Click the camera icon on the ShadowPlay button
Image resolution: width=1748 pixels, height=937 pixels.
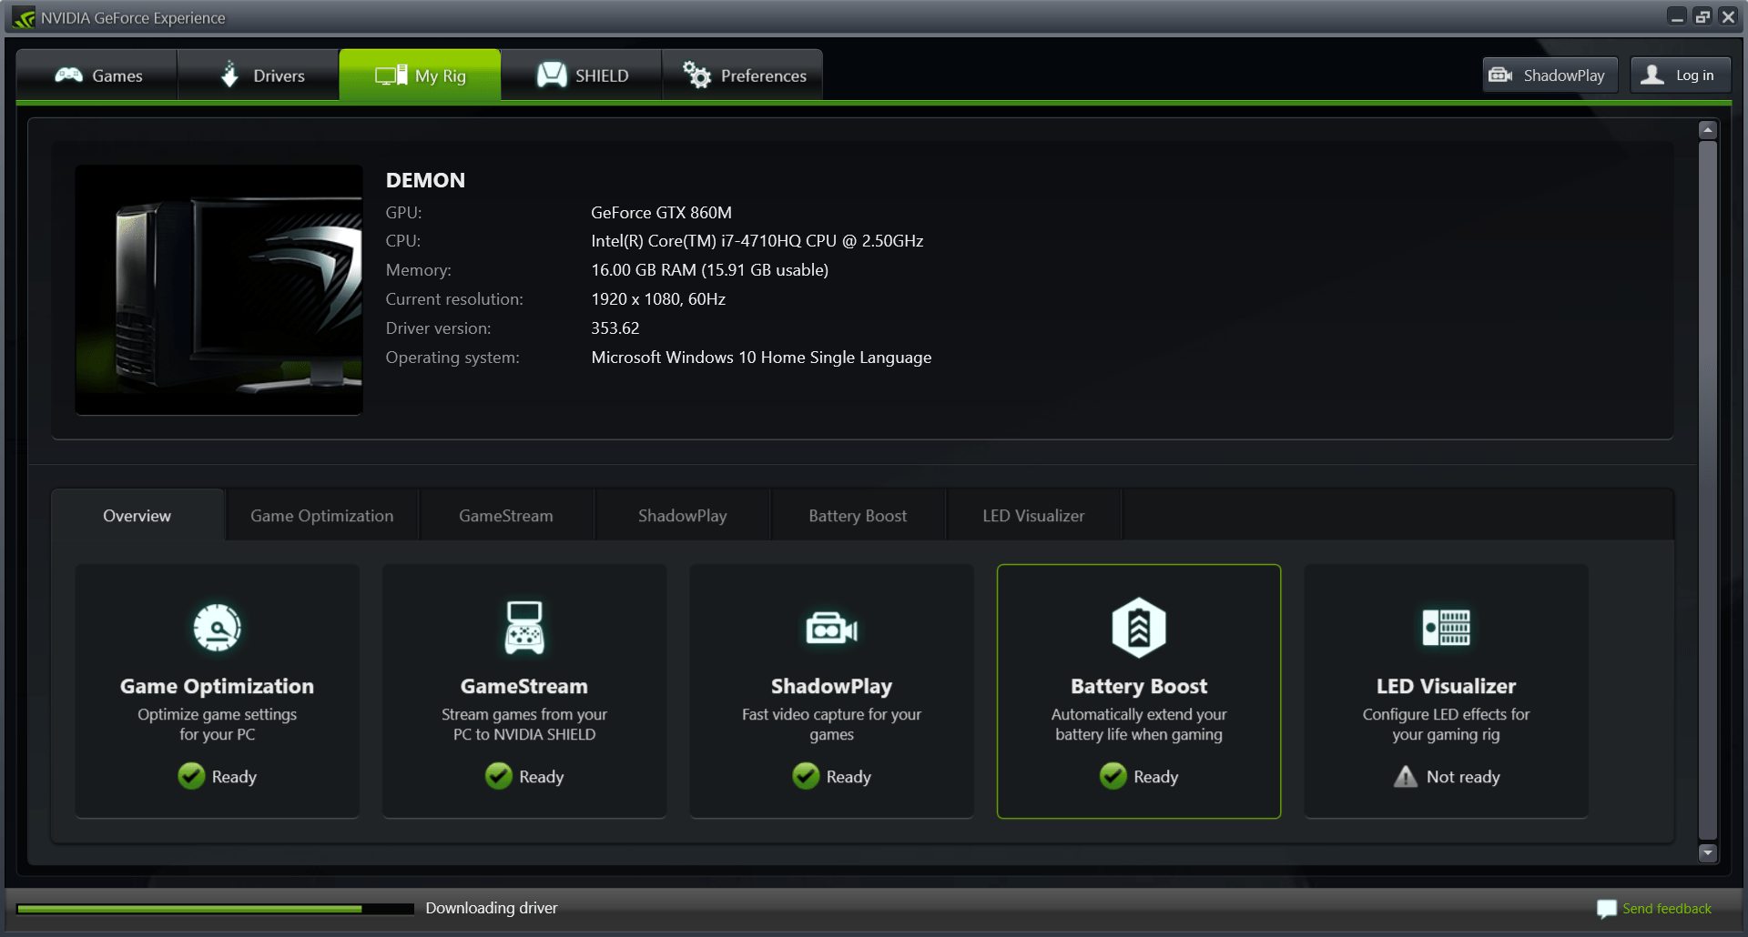point(1500,76)
